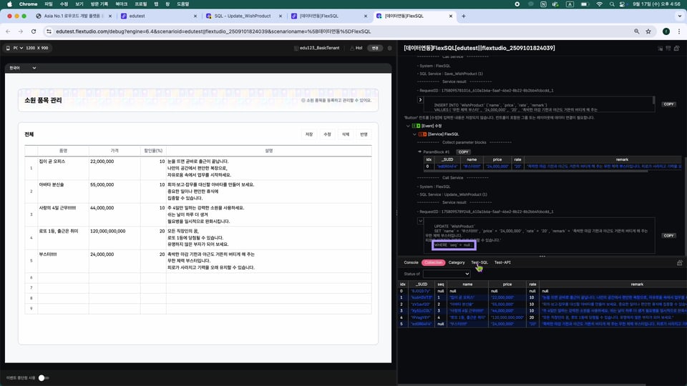Open the Chrome 파일 menu
The width and height of the screenshot is (687, 386).
click(49, 4)
